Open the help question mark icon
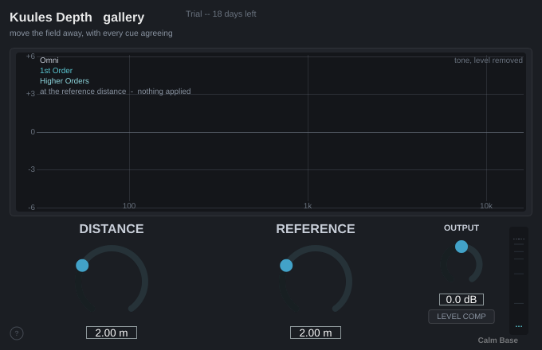 coord(17,333)
